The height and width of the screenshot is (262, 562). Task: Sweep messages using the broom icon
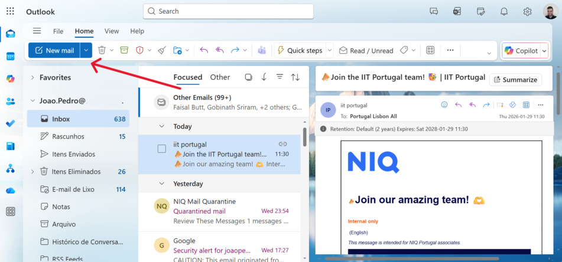(x=162, y=51)
